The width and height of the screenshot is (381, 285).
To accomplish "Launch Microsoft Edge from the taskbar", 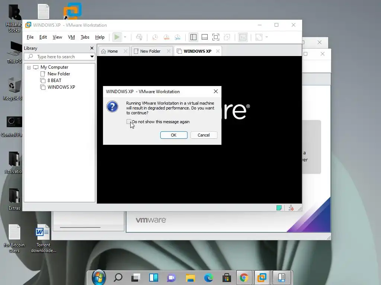I will coord(208,278).
